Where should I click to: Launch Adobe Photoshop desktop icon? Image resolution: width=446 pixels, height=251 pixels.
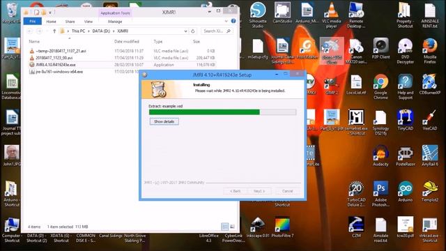point(380,194)
